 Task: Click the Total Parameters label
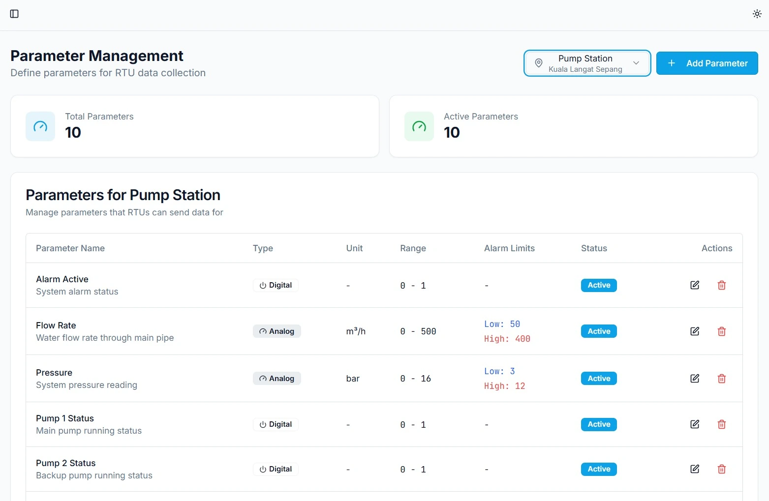pos(99,117)
